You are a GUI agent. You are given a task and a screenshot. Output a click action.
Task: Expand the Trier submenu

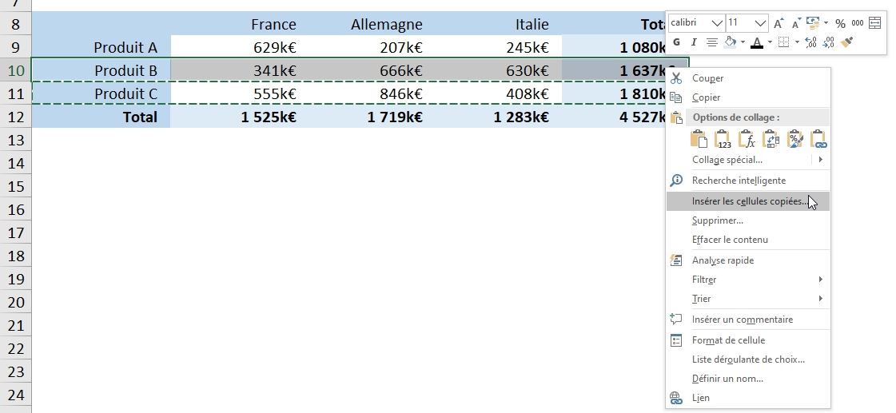pos(748,299)
